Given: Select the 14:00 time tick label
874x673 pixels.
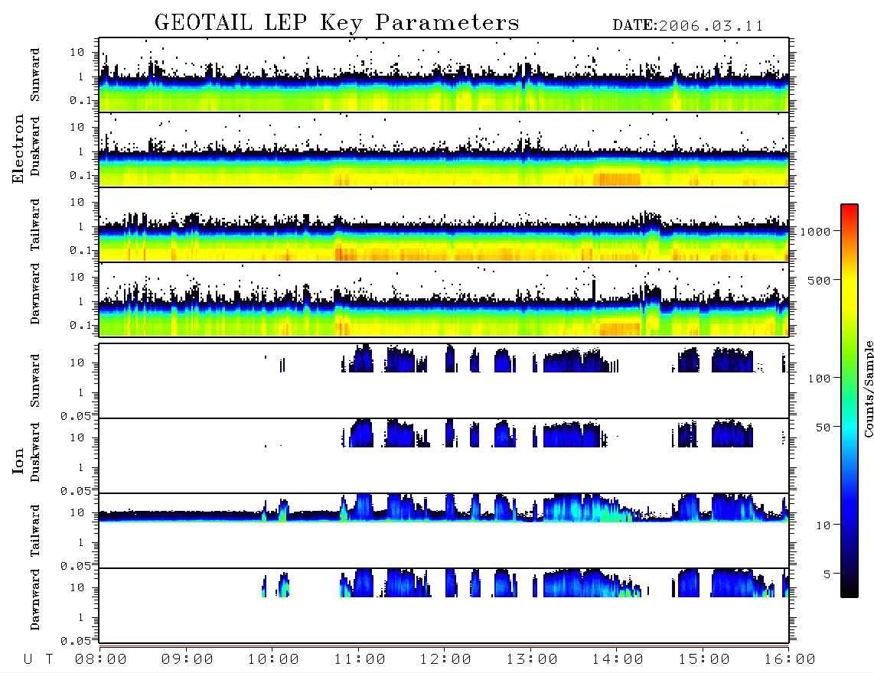Looking at the screenshot, I should [618, 660].
